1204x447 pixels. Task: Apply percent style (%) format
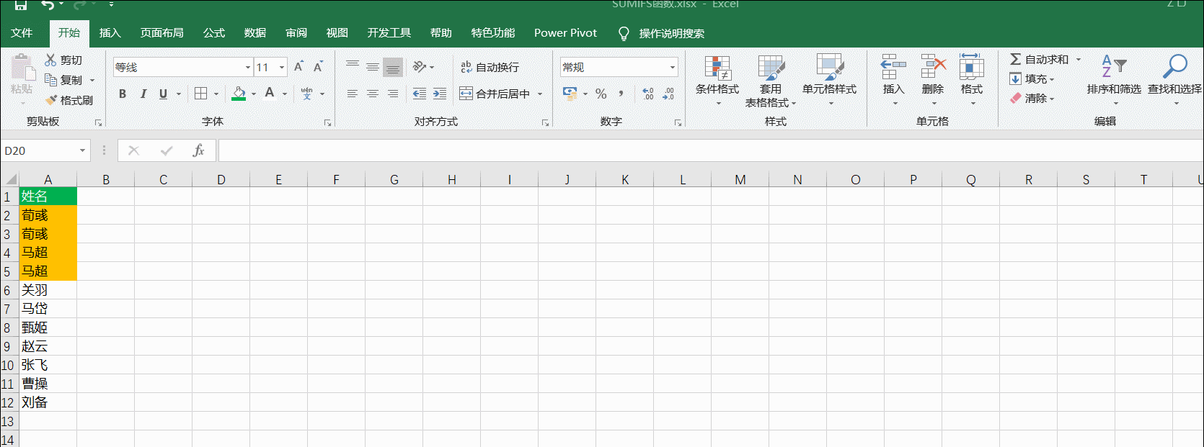point(601,94)
